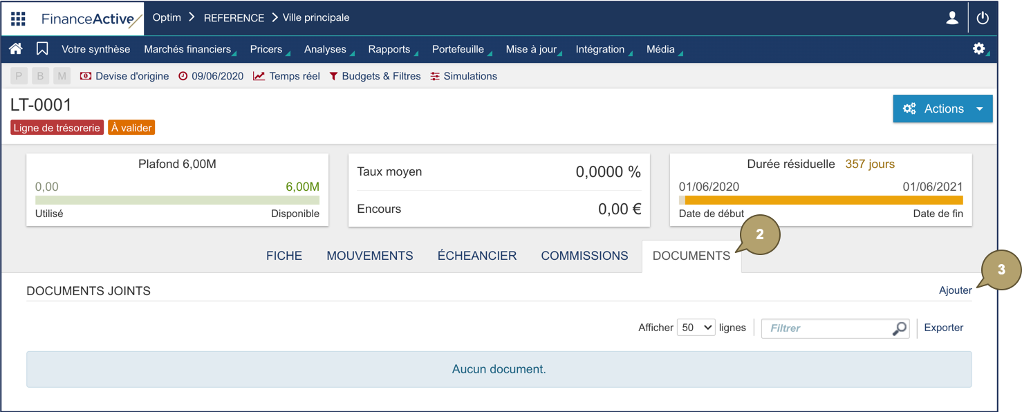Open the settings gear icon
The image size is (1022, 412).
click(x=979, y=49)
